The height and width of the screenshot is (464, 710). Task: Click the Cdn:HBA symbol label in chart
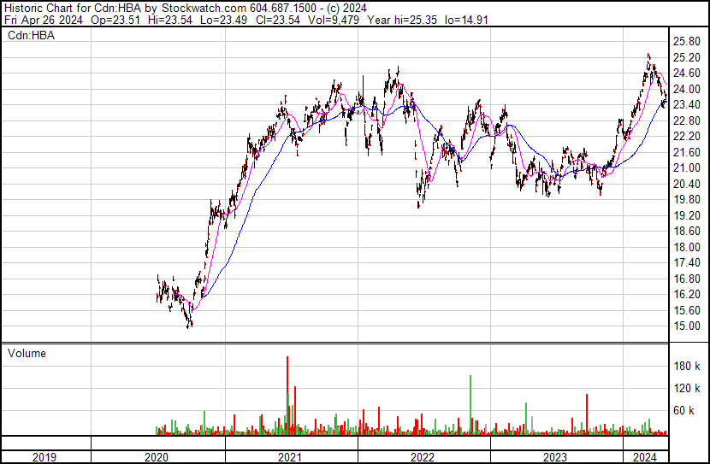coord(27,35)
